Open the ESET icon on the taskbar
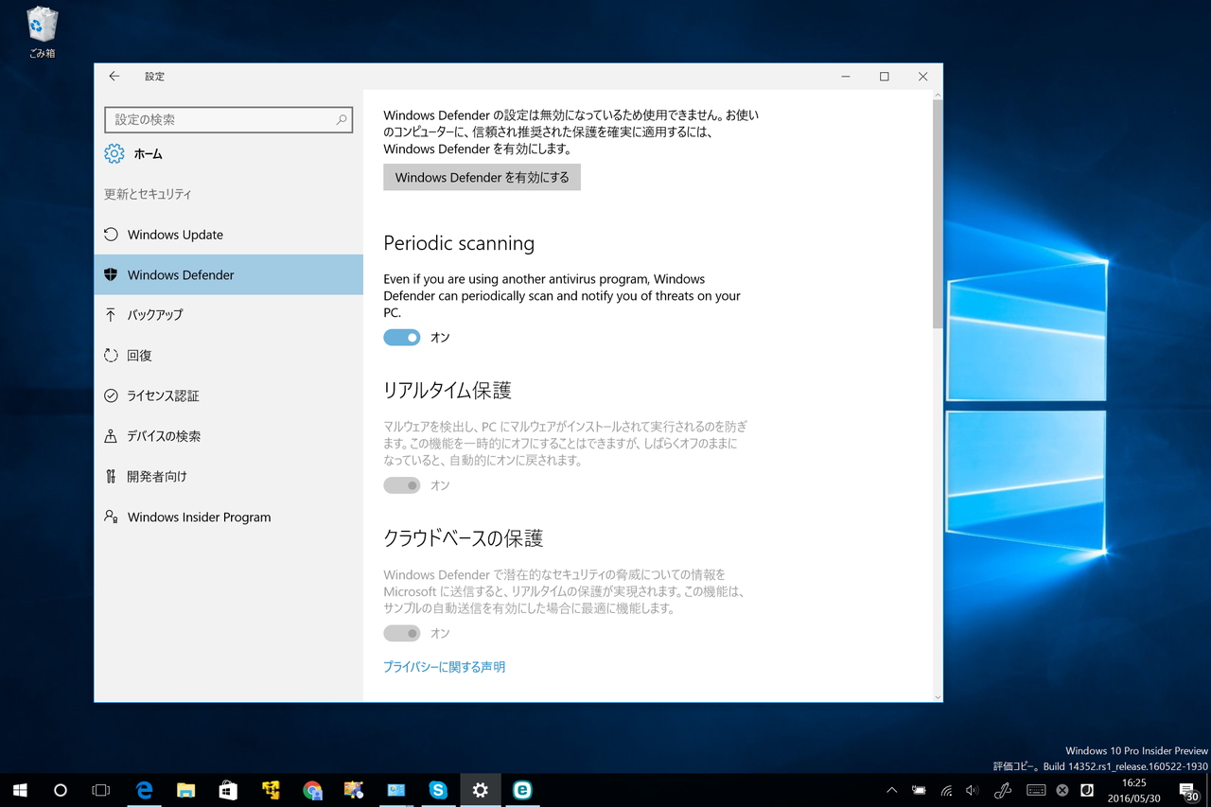This screenshot has width=1211, height=807. (x=521, y=790)
